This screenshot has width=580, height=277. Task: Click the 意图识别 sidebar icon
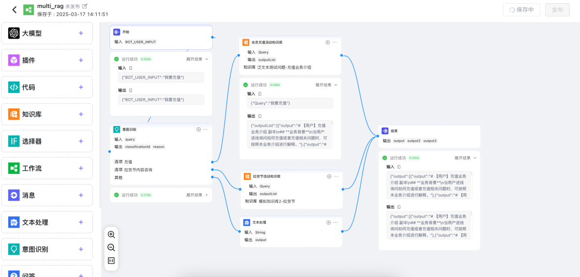pos(14,249)
